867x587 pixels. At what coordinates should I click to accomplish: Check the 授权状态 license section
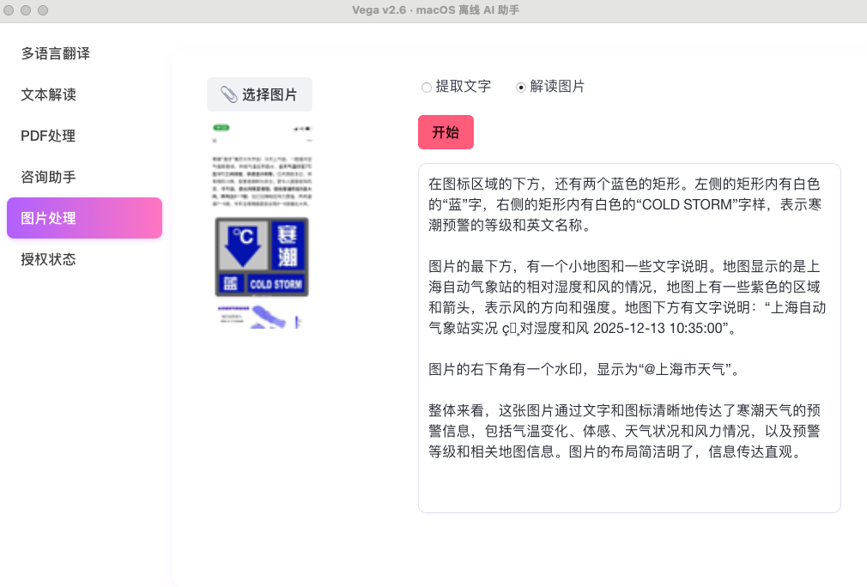(47, 259)
